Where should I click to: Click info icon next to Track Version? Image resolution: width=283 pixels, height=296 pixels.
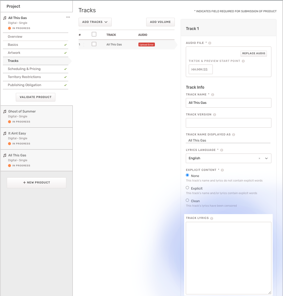click(x=215, y=114)
